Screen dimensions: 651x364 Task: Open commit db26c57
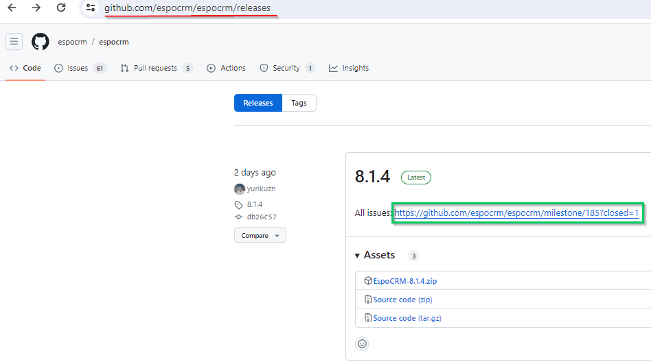[x=262, y=217]
